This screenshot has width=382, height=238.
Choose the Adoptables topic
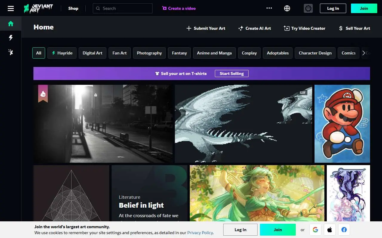tap(278, 53)
